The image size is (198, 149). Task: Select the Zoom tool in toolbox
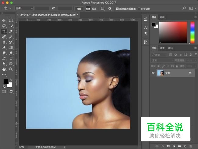click(11, 69)
